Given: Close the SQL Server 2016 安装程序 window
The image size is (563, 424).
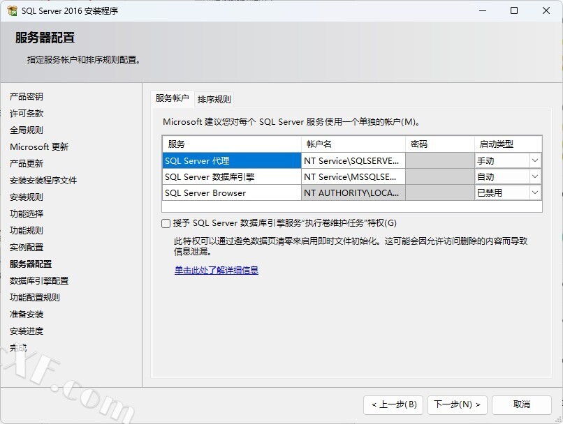Looking at the screenshot, I should tap(546, 10).
